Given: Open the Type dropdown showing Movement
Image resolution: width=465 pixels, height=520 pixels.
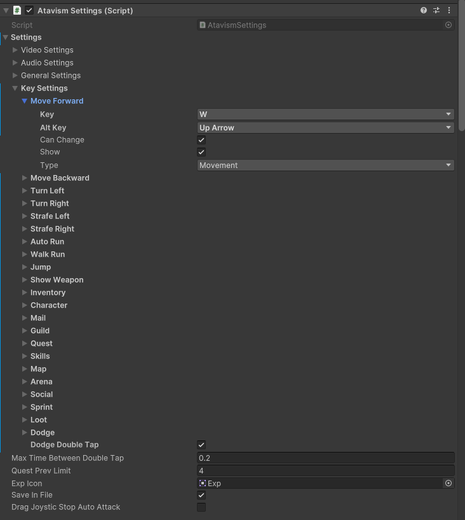Looking at the screenshot, I should click(325, 165).
